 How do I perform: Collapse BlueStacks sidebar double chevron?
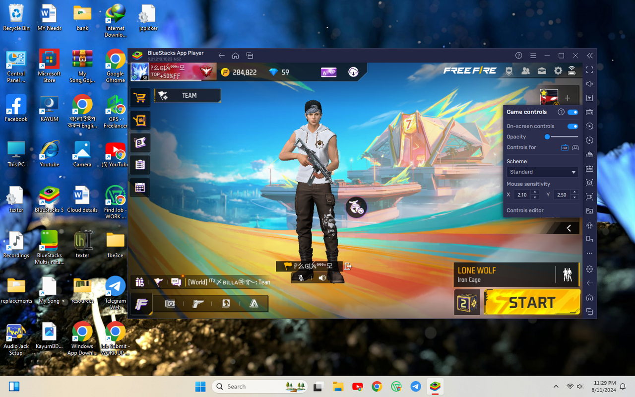pyautogui.click(x=589, y=56)
